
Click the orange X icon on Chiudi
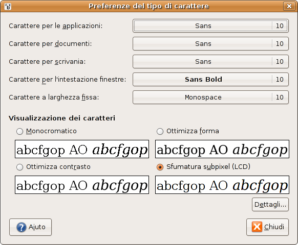[x=257, y=227]
